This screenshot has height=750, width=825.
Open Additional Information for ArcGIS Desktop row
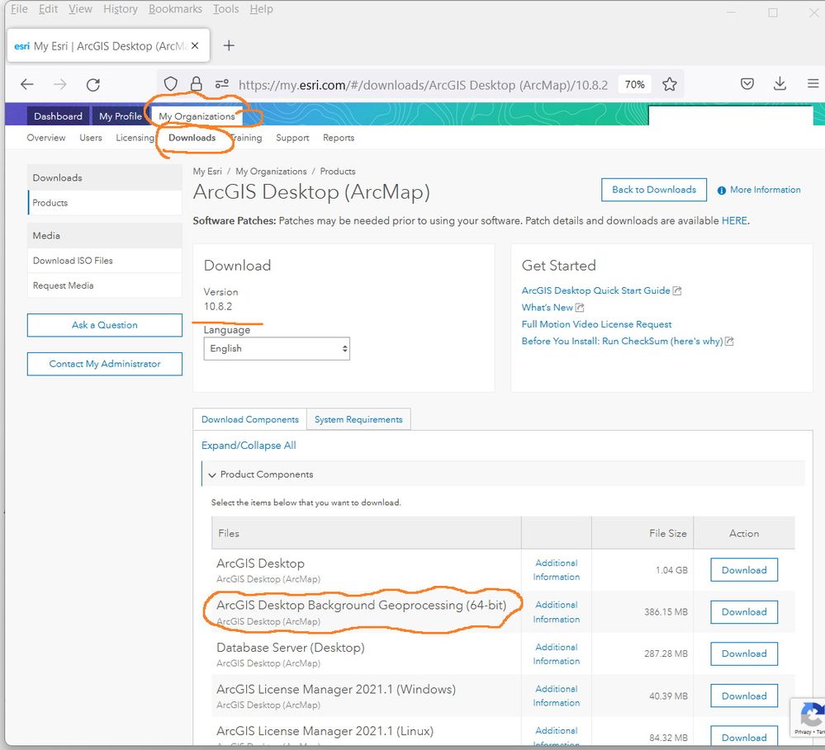(x=556, y=570)
